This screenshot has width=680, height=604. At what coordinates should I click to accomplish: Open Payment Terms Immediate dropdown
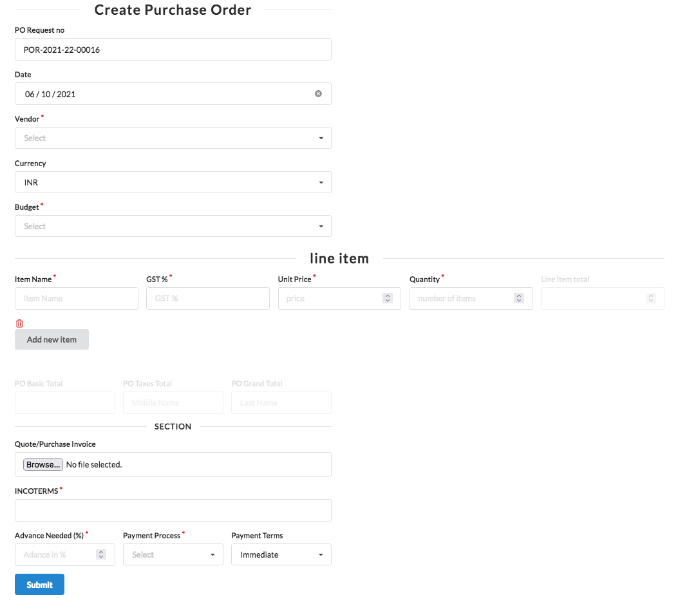click(281, 554)
